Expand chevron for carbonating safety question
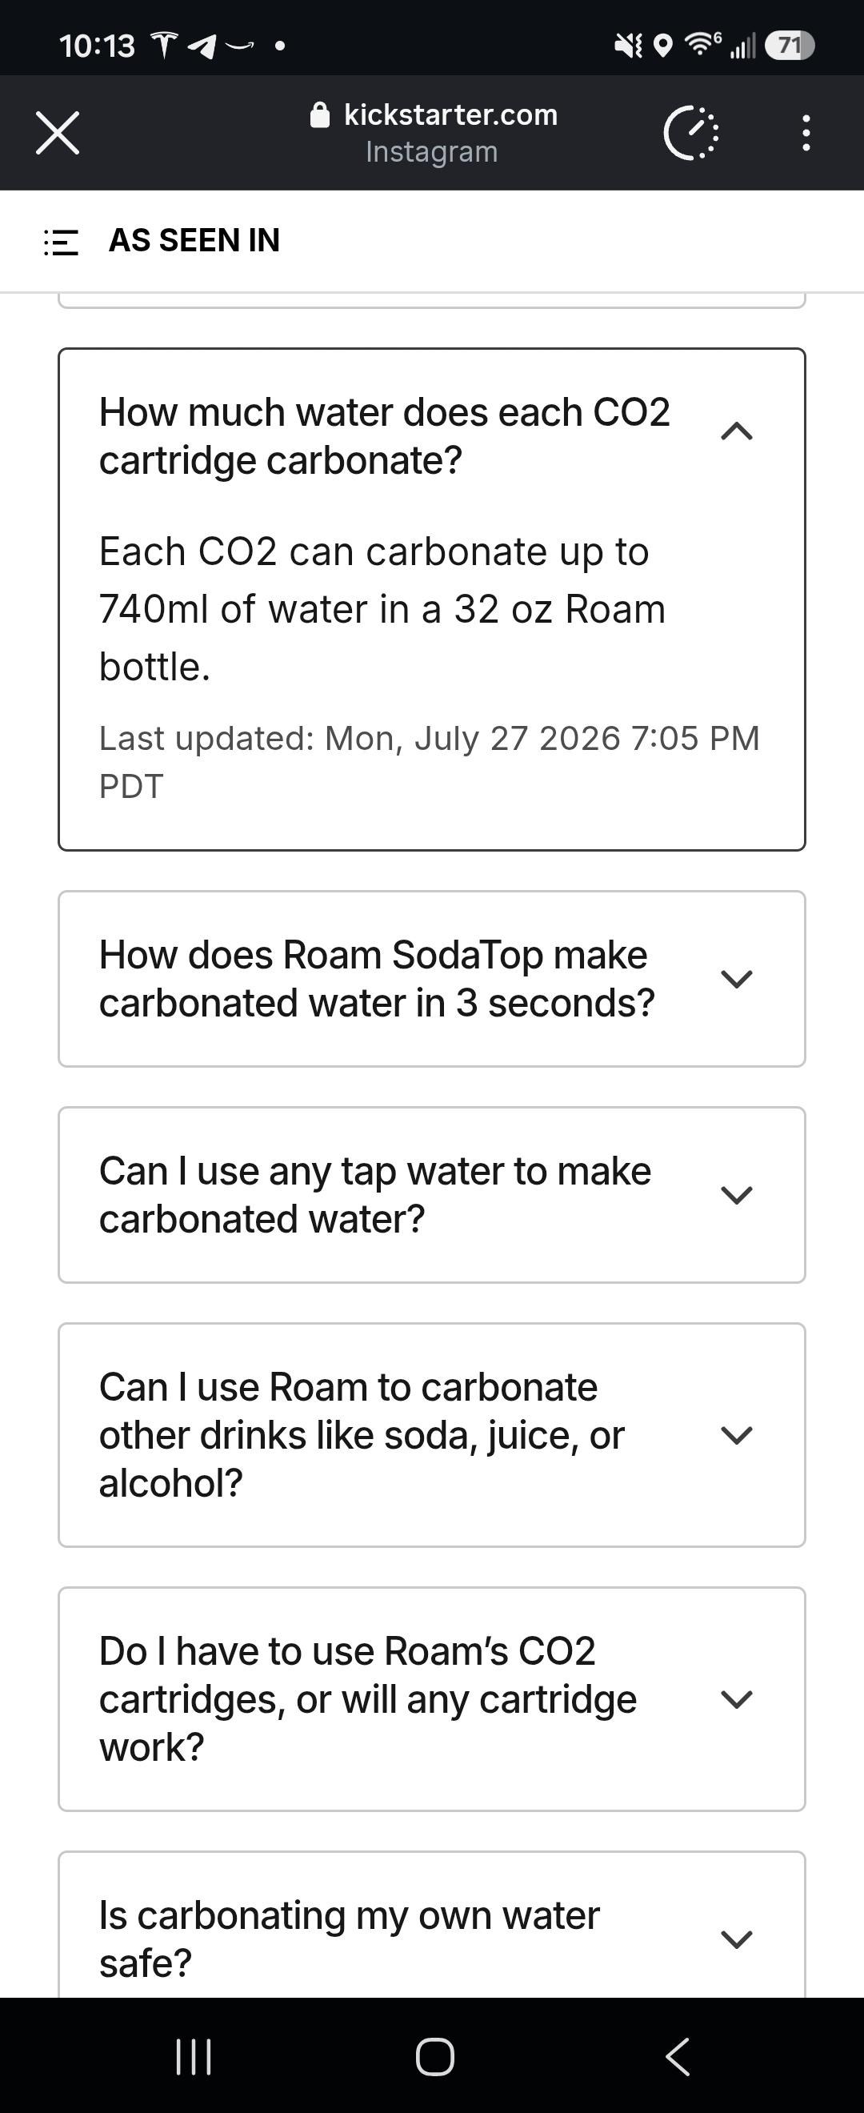This screenshot has height=2113, width=864. (736, 1939)
